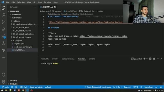The height and width of the screenshot is (92, 164).
Task: Open the Source Control view
Action: click(3, 22)
